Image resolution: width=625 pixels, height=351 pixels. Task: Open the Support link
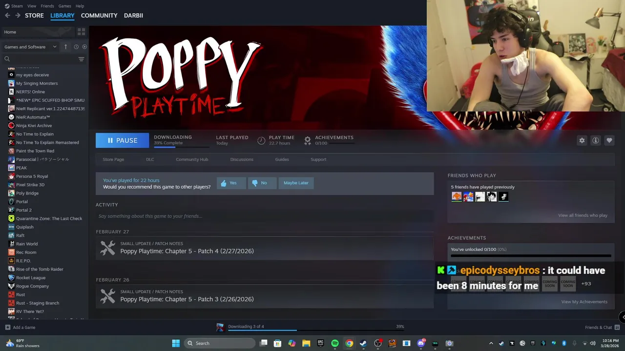(318, 159)
